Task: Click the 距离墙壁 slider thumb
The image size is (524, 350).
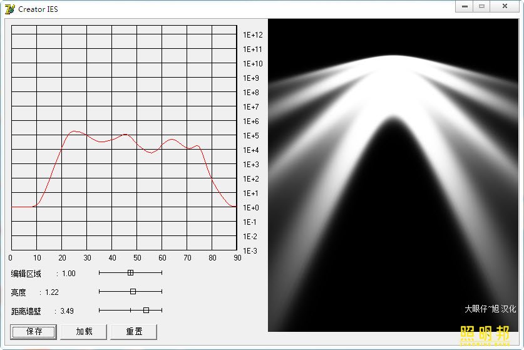Action: pyautogui.click(x=146, y=310)
